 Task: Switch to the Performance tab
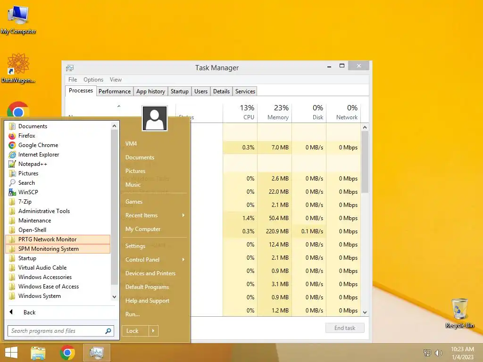(115, 91)
